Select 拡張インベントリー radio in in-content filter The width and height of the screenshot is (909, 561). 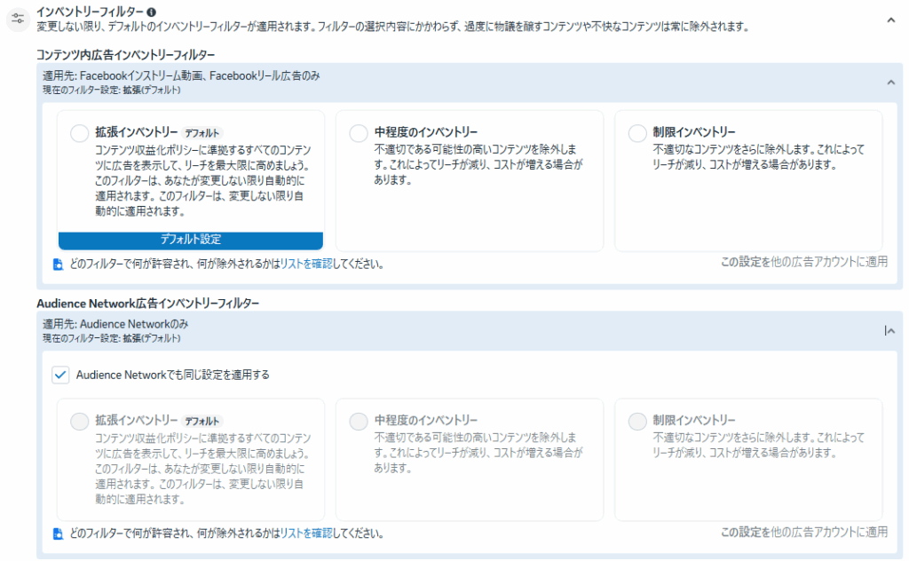click(79, 133)
